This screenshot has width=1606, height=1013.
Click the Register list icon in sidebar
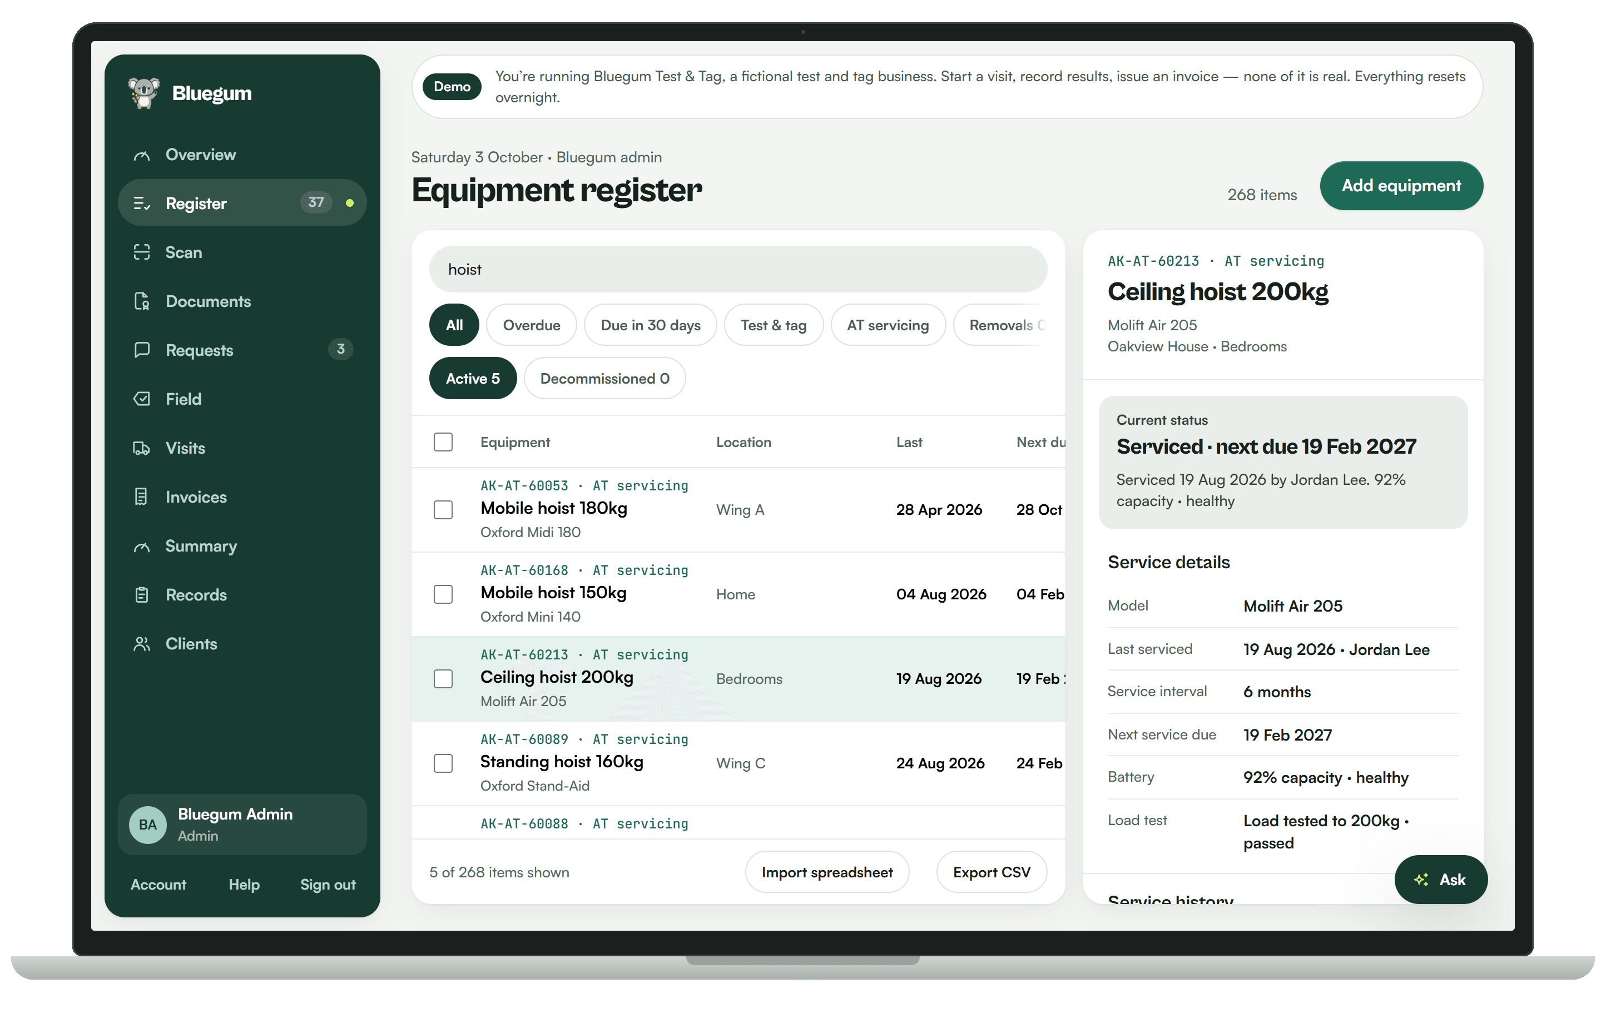(x=141, y=203)
